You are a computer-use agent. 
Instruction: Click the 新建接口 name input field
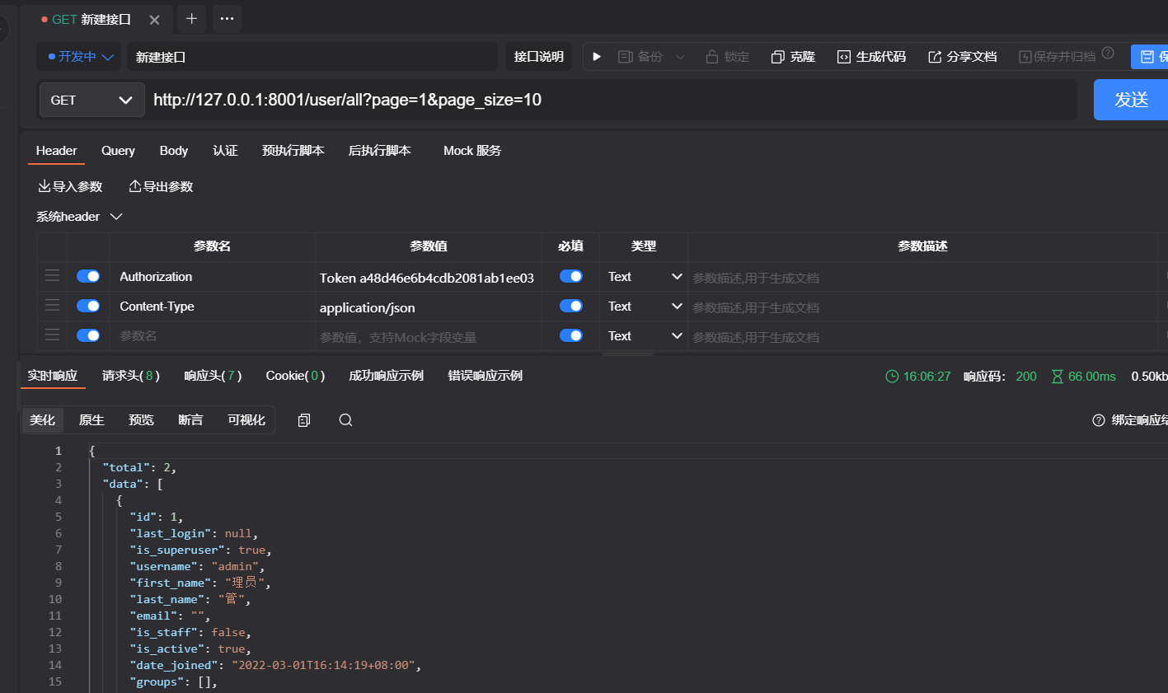pos(312,57)
